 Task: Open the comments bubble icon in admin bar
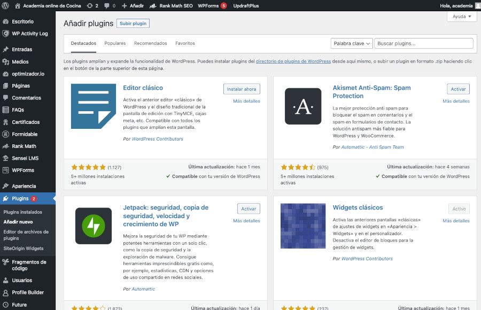pos(107,5)
